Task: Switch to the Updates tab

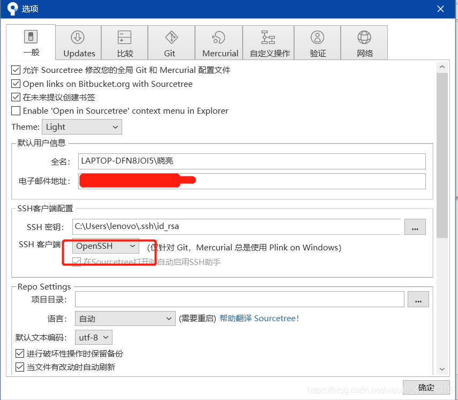Action: [x=78, y=43]
